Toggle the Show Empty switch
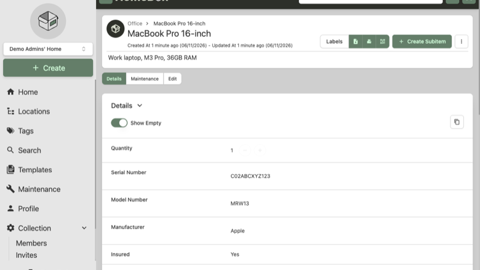Image resolution: width=480 pixels, height=270 pixels. click(119, 123)
